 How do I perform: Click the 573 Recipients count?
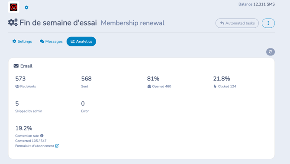click(x=20, y=79)
